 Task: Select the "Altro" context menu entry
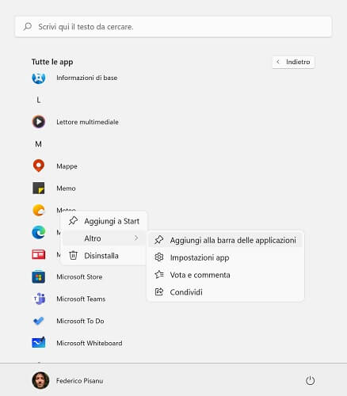pyautogui.click(x=104, y=238)
